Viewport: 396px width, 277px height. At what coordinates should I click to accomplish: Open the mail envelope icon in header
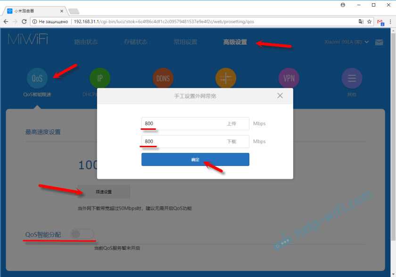pyautogui.click(x=379, y=42)
